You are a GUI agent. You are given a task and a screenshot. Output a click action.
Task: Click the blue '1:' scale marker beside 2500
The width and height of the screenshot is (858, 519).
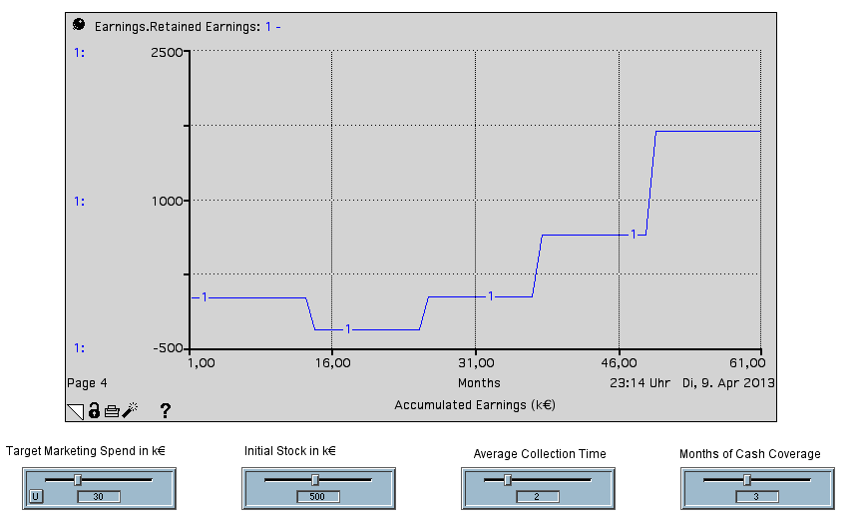pos(80,53)
